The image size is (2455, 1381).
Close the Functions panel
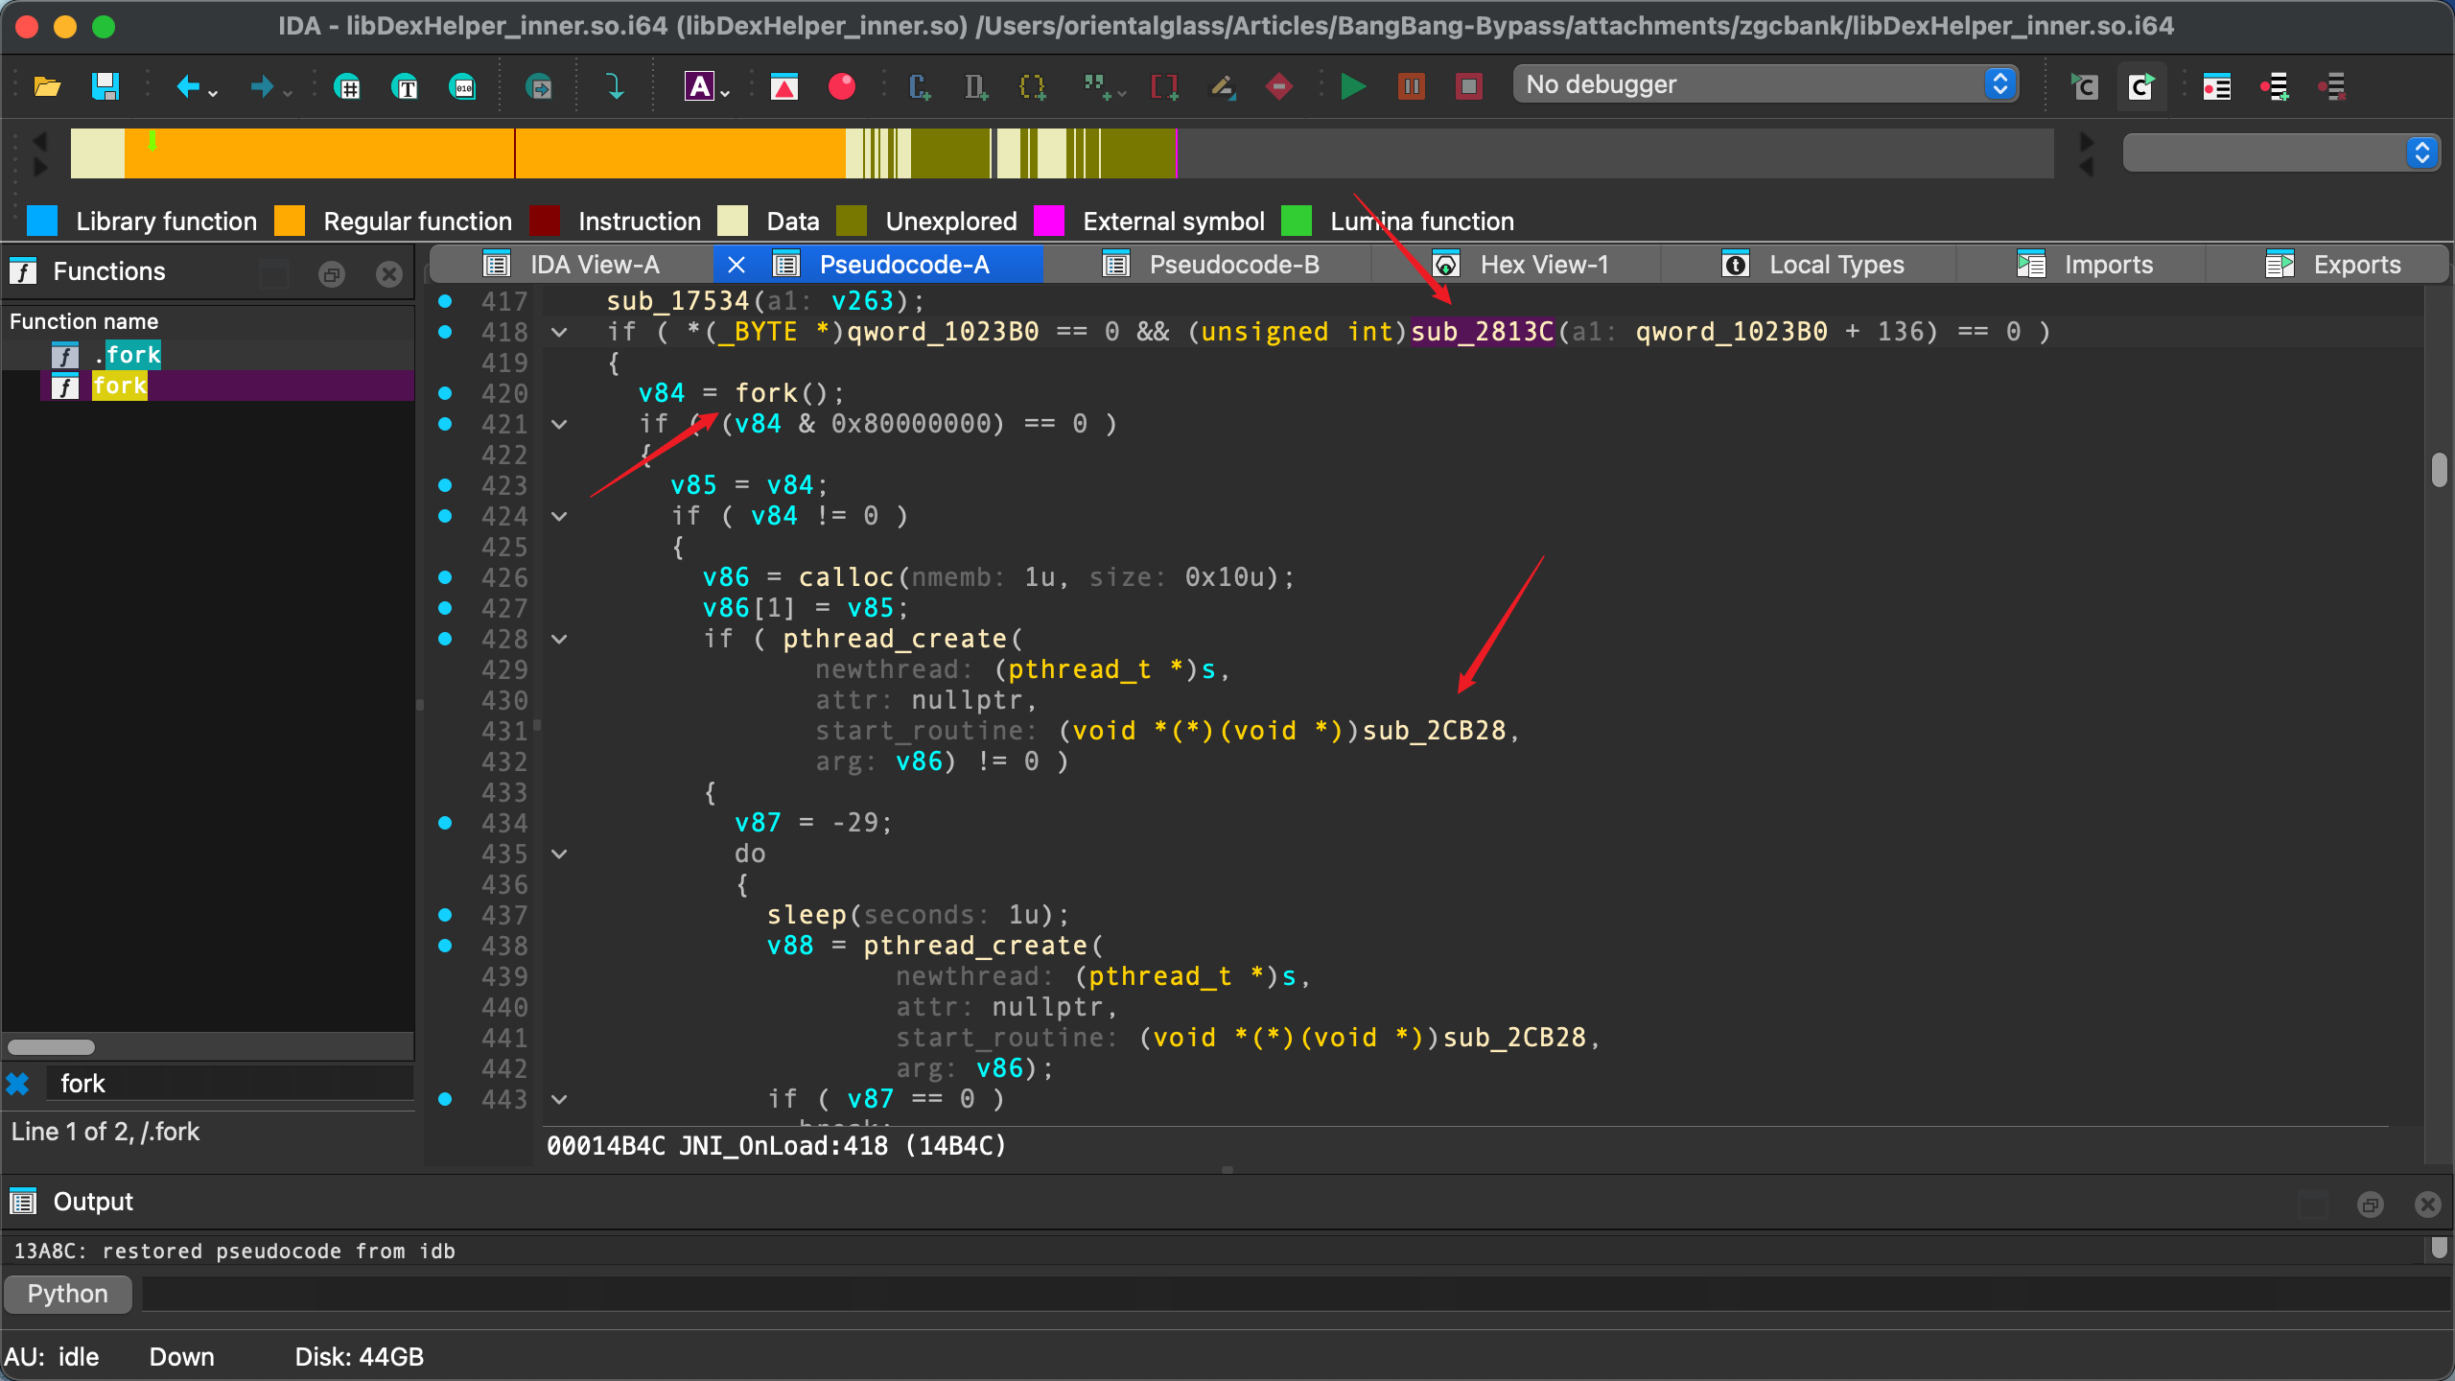click(x=388, y=274)
